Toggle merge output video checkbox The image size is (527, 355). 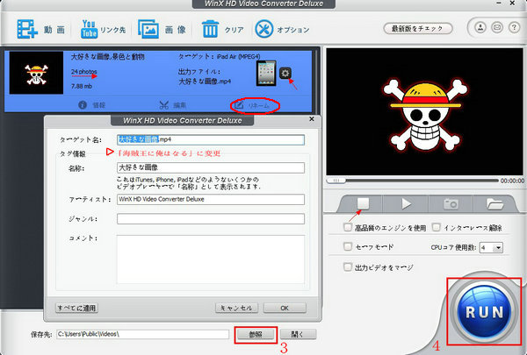click(x=348, y=267)
